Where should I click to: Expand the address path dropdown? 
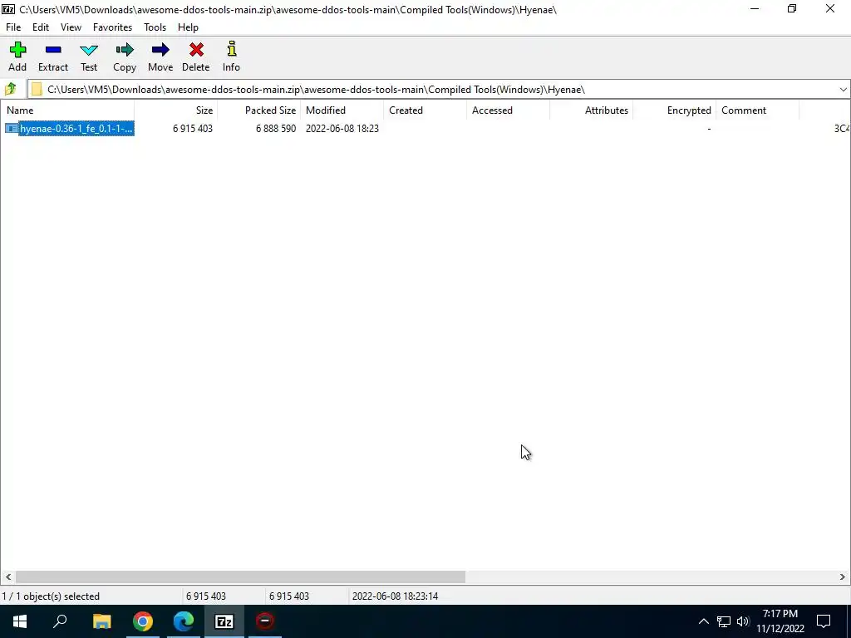[843, 90]
